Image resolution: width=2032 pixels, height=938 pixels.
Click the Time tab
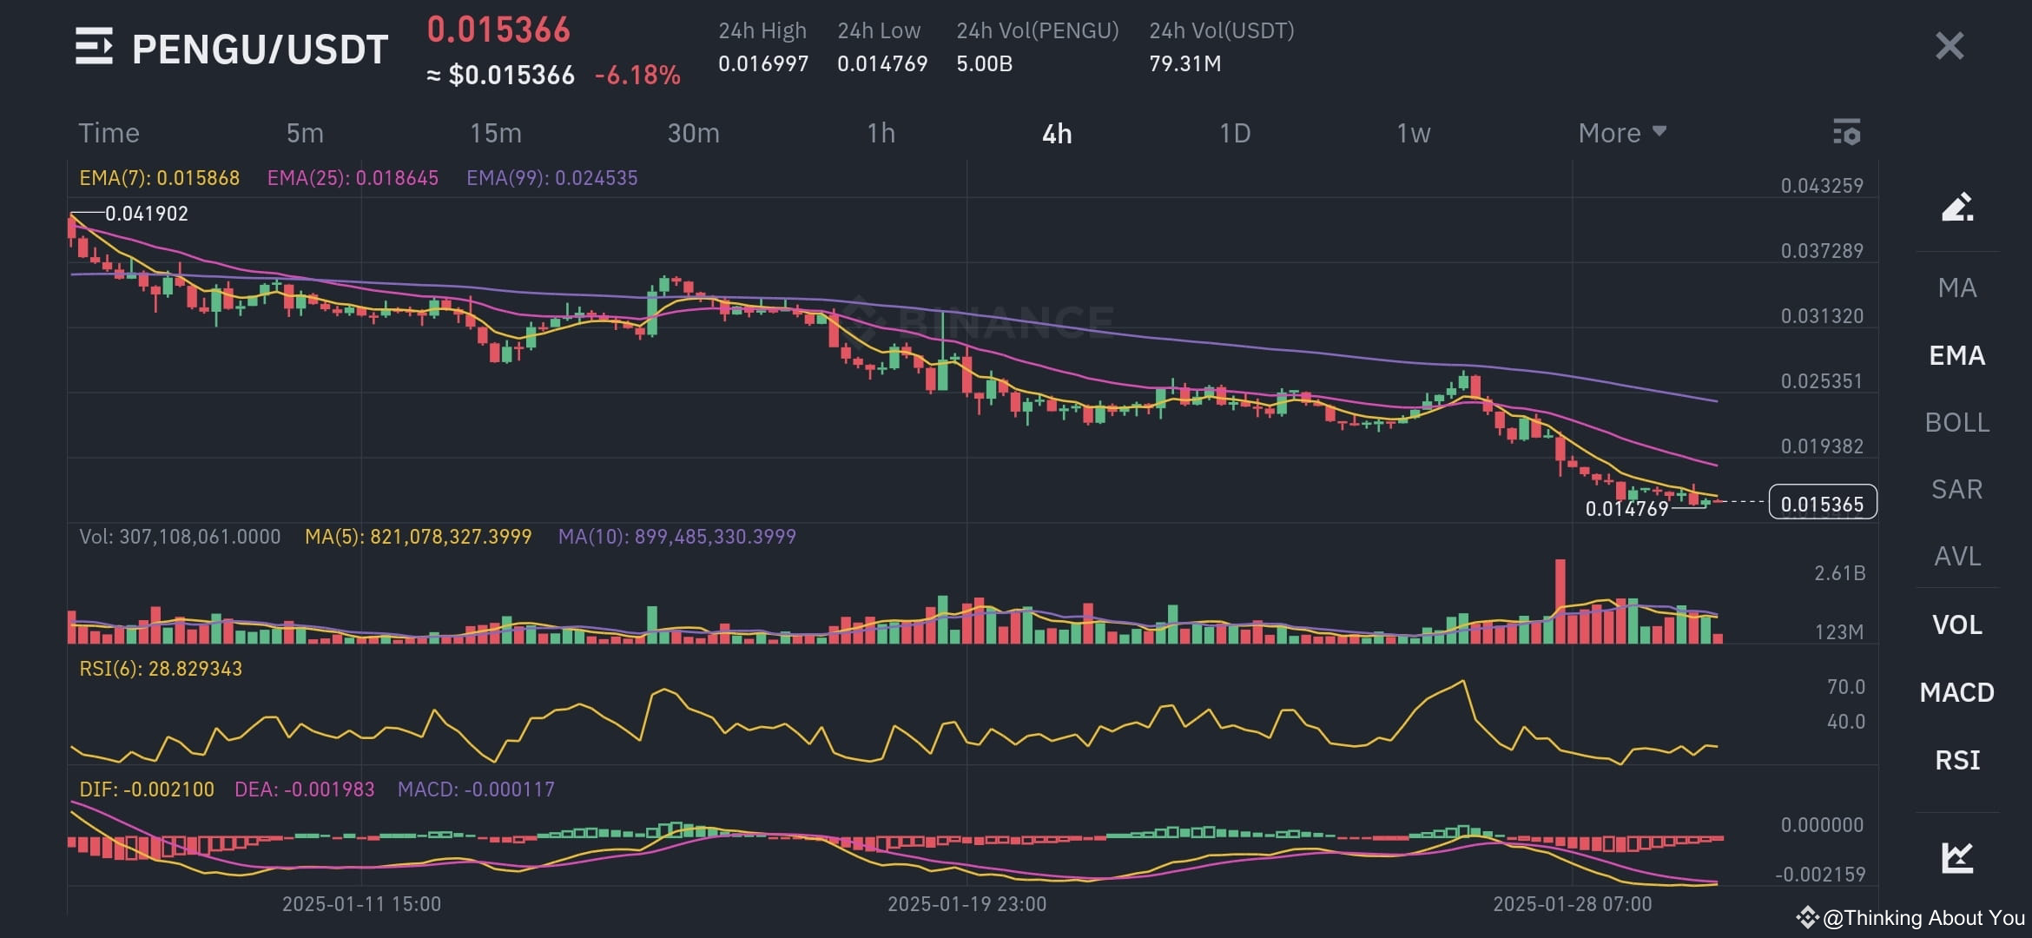point(109,132)
